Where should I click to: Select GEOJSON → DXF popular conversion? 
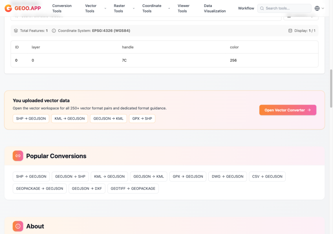pos(87,188)
